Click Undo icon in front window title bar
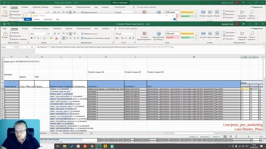 [x=8, y=24]
